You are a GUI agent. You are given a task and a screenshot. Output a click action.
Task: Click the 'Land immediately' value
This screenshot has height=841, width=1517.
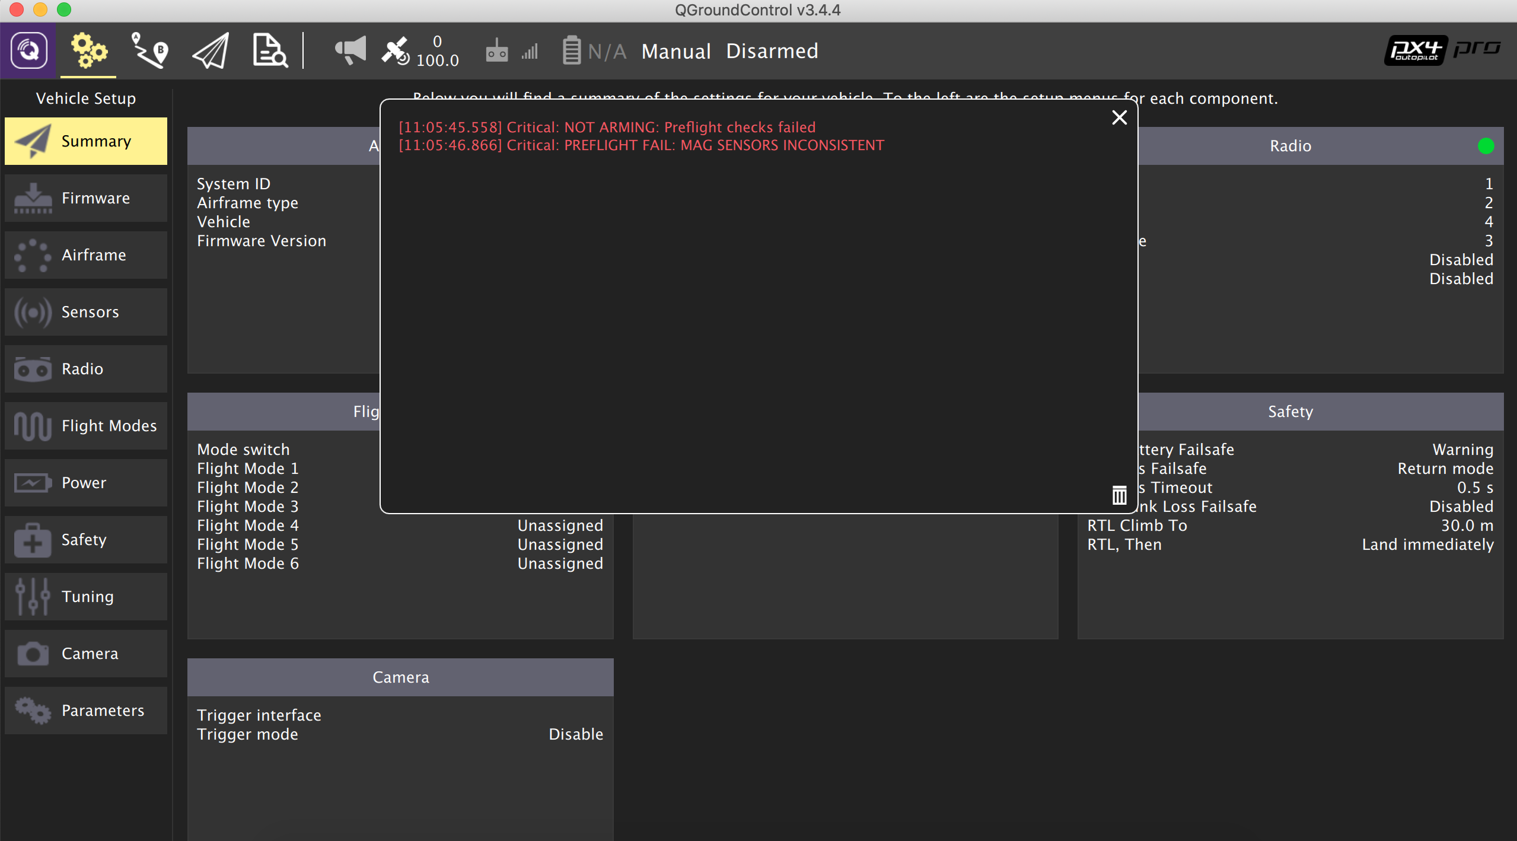coord(1427,544)
